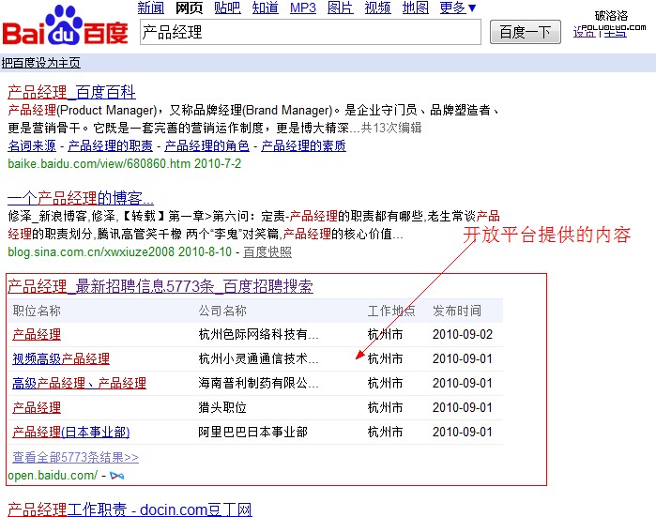Click the Baidu logo
656x517 pixels.
[x=66, y=26]
